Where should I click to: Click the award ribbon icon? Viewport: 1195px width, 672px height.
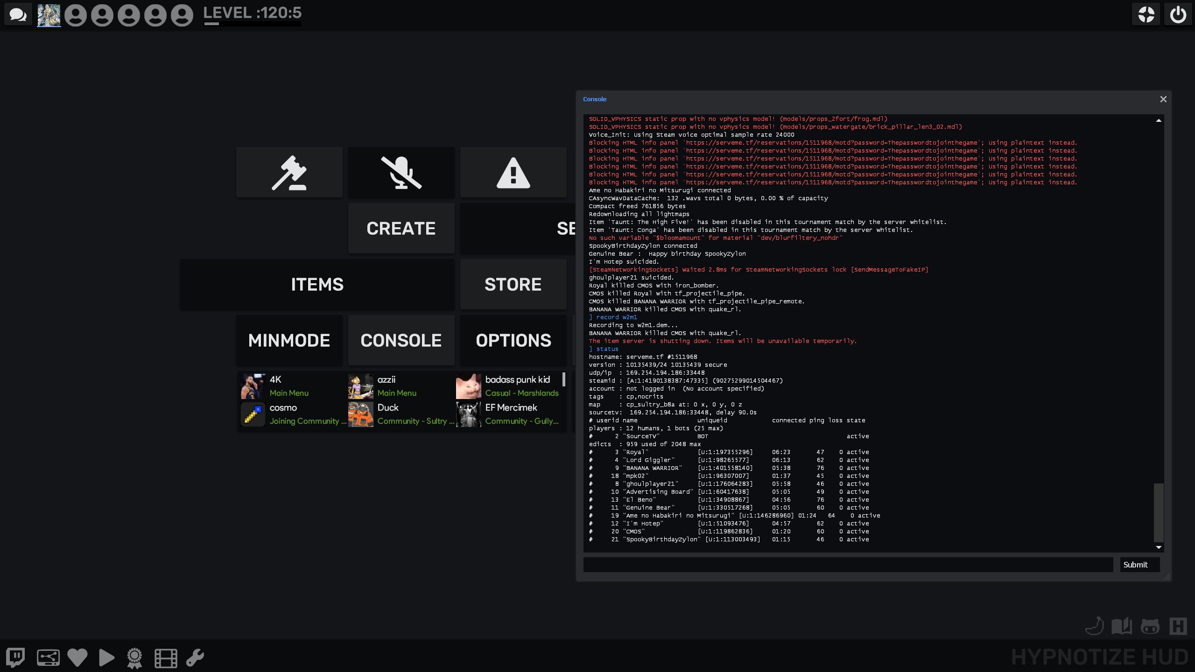[x=134, y=658]
